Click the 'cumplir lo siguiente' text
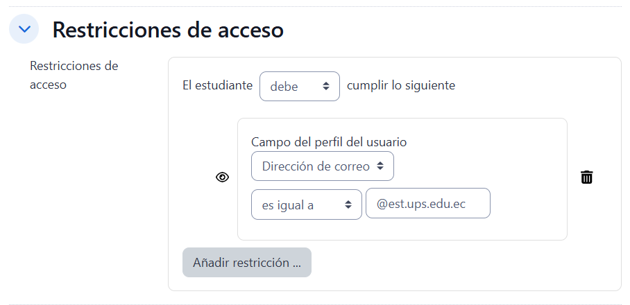Viewport: 630px width, 305px height. point(401,86)
